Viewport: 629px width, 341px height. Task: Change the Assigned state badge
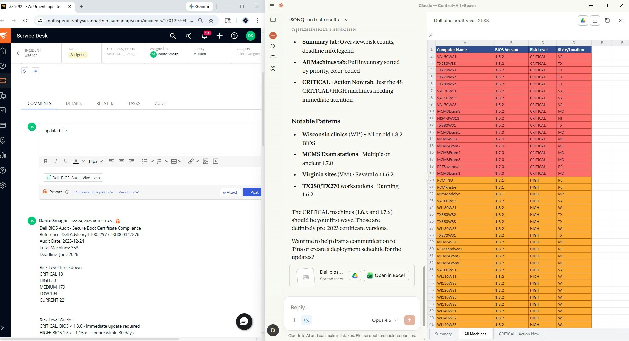coord(78,55)
